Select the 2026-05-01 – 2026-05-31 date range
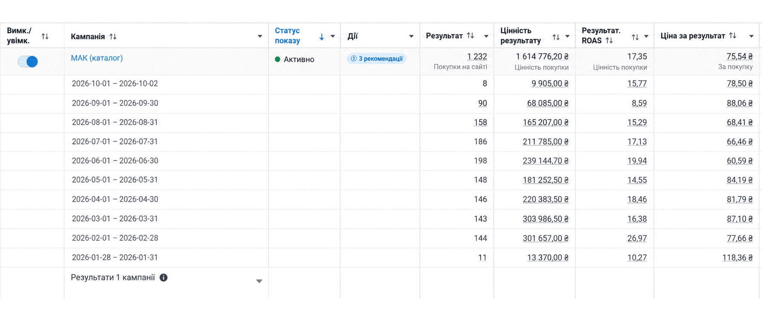Viewport: 762px width, 313px height. tap(115, 180)
